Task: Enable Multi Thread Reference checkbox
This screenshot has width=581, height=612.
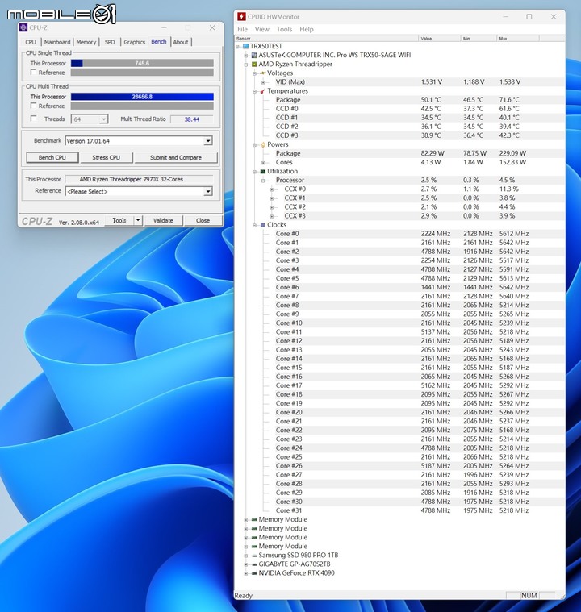Action: (33, 106)
